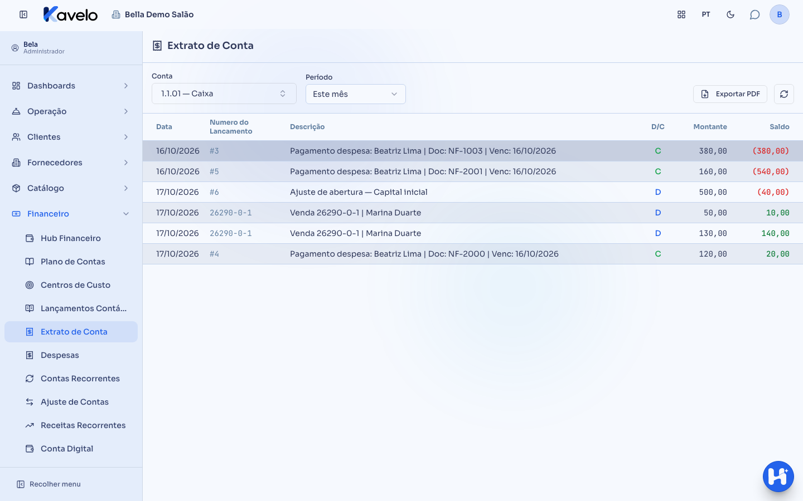The height and width of the screenshot is (501, 803).
Task: Expand the Fornecedores menu
Action: 71,163
